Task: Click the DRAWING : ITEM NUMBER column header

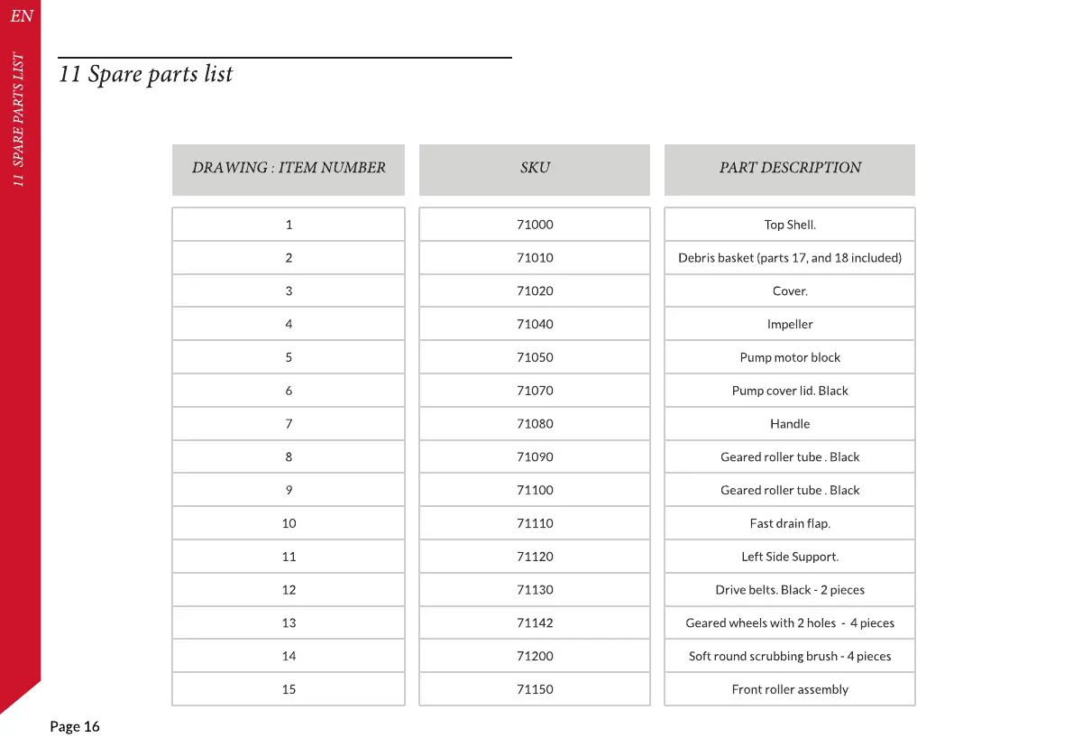Action: click(x=289, y=168)
